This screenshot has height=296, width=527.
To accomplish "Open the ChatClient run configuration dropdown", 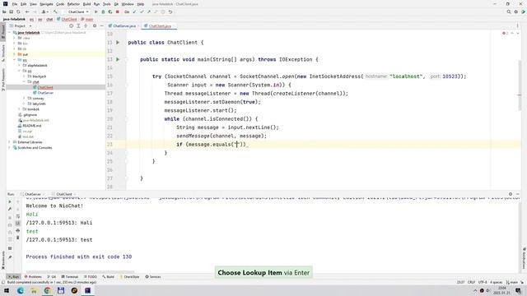I will (77, 12).
